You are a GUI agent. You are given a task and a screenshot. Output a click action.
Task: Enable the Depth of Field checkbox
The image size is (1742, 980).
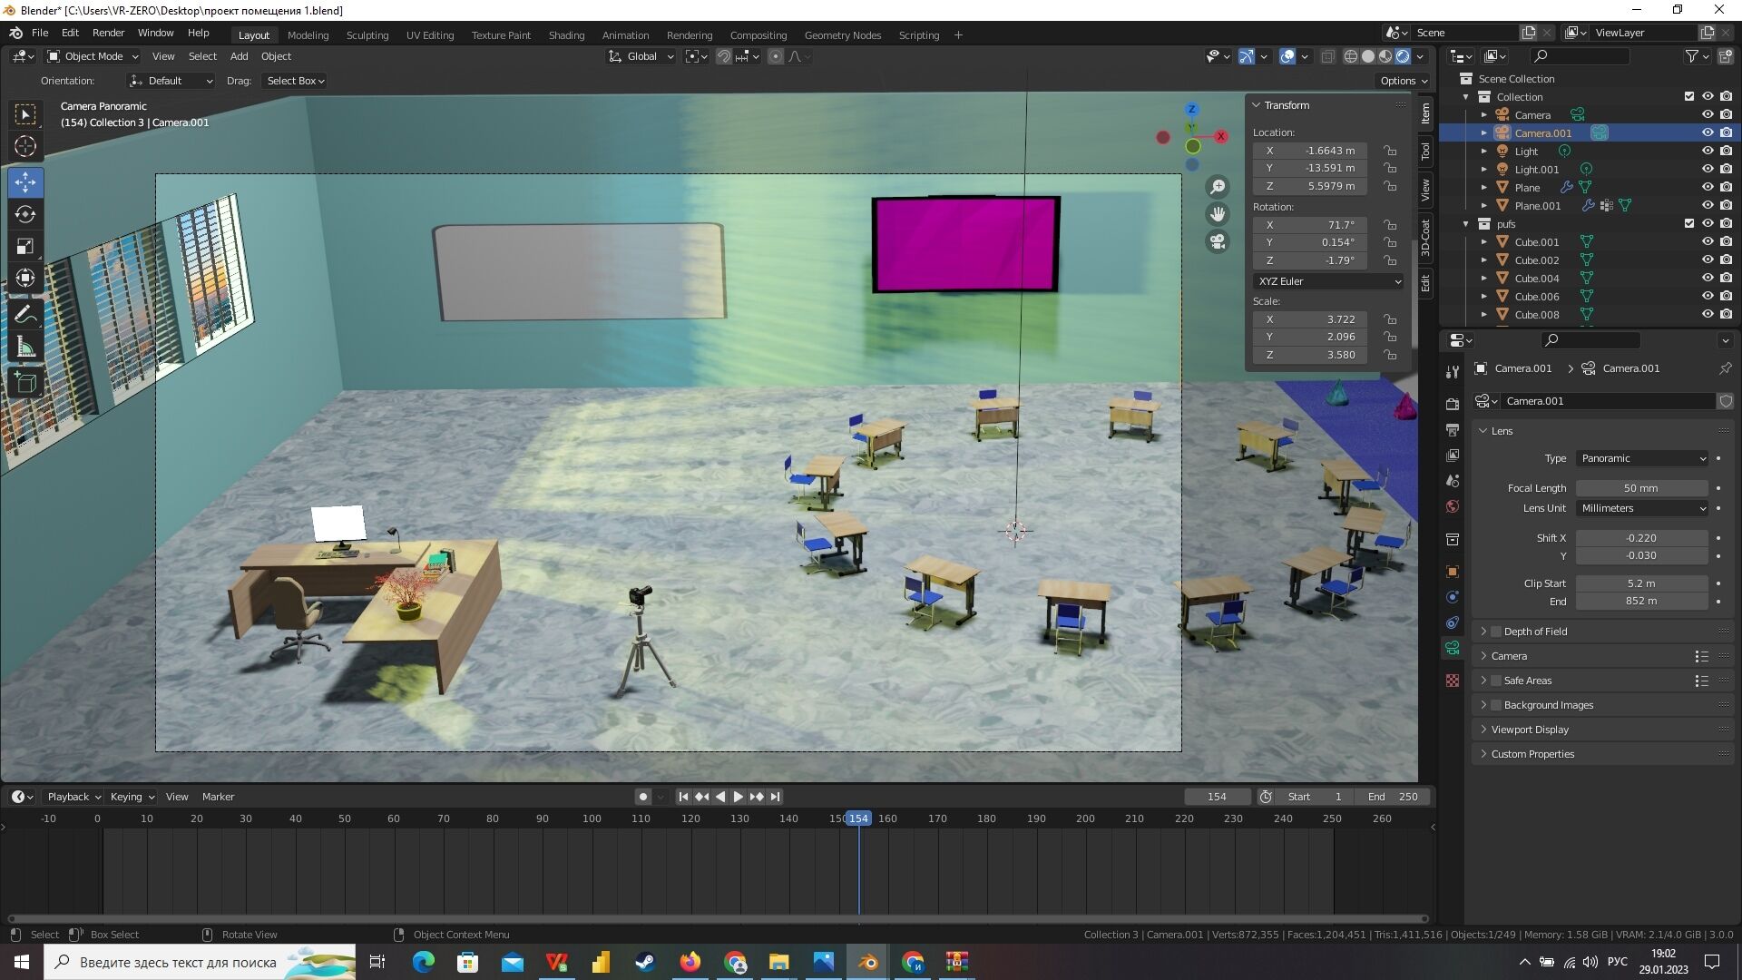1496,632
